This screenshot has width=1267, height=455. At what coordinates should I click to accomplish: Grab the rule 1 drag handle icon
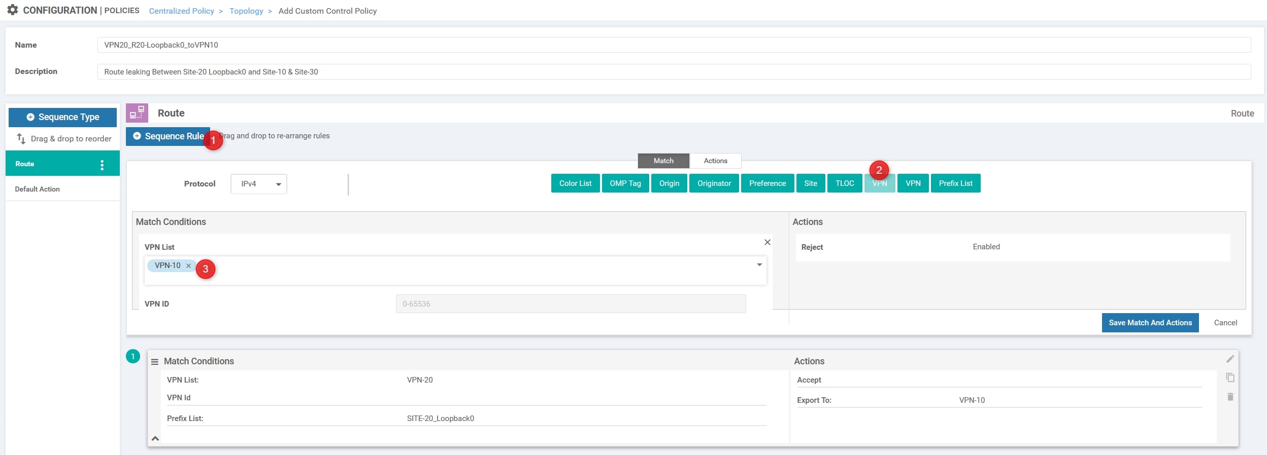pos(155,362)
